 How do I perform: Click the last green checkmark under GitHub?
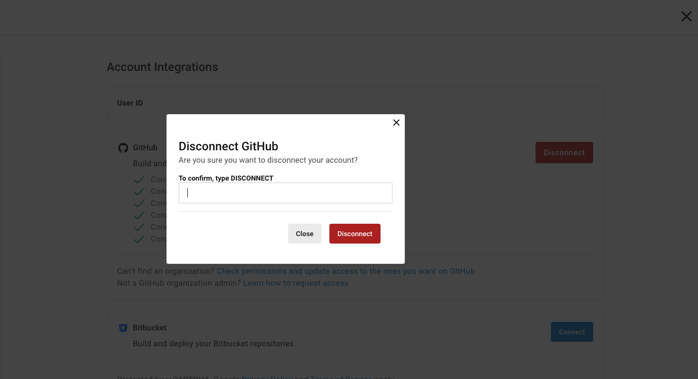coord(139,239)
